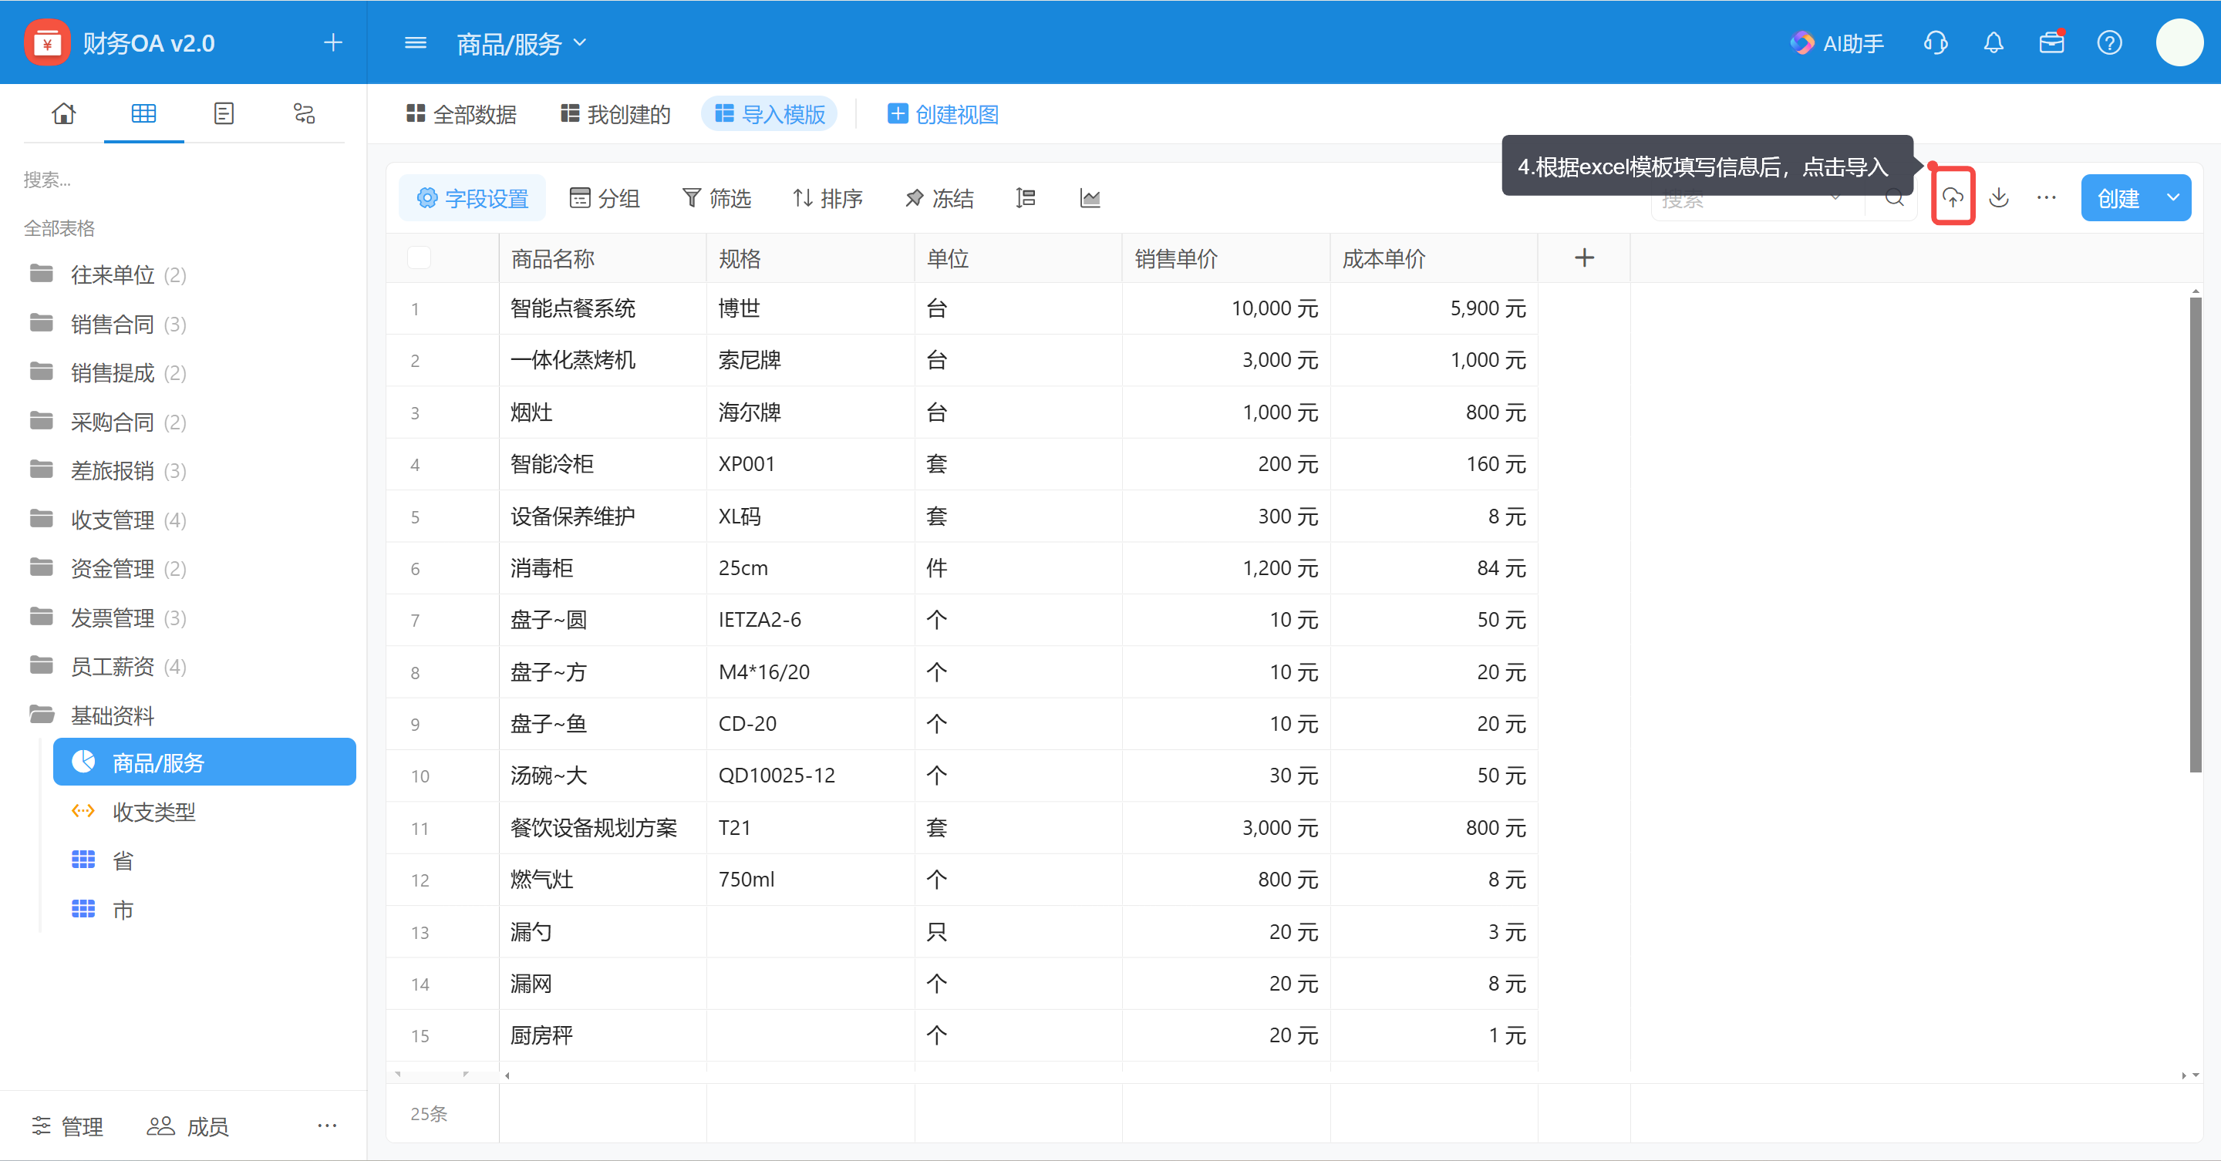Open the notifications bell

click(1994, 43)
